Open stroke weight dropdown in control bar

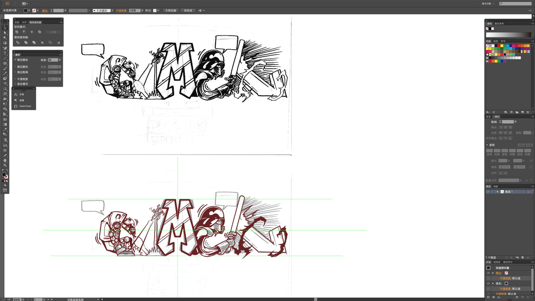tap(65, 11)
